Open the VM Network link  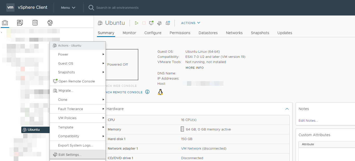tap(191, 149)
